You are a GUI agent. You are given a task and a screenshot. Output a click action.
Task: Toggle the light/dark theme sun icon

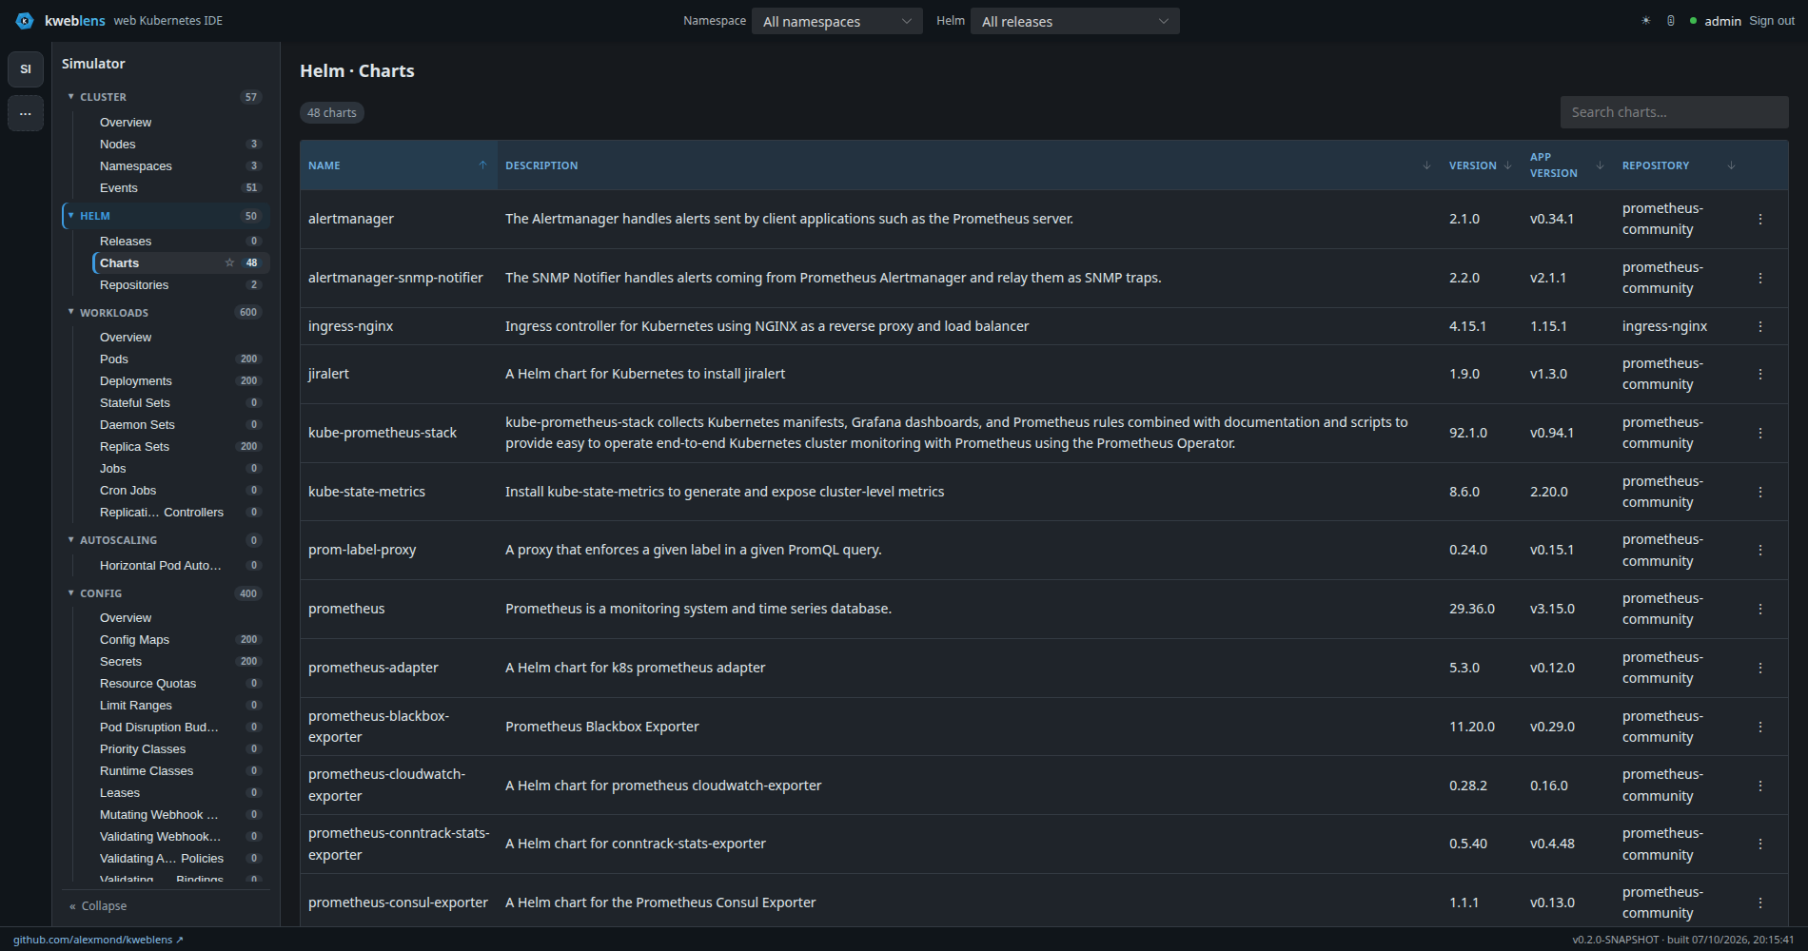[x=1645, y=21]
